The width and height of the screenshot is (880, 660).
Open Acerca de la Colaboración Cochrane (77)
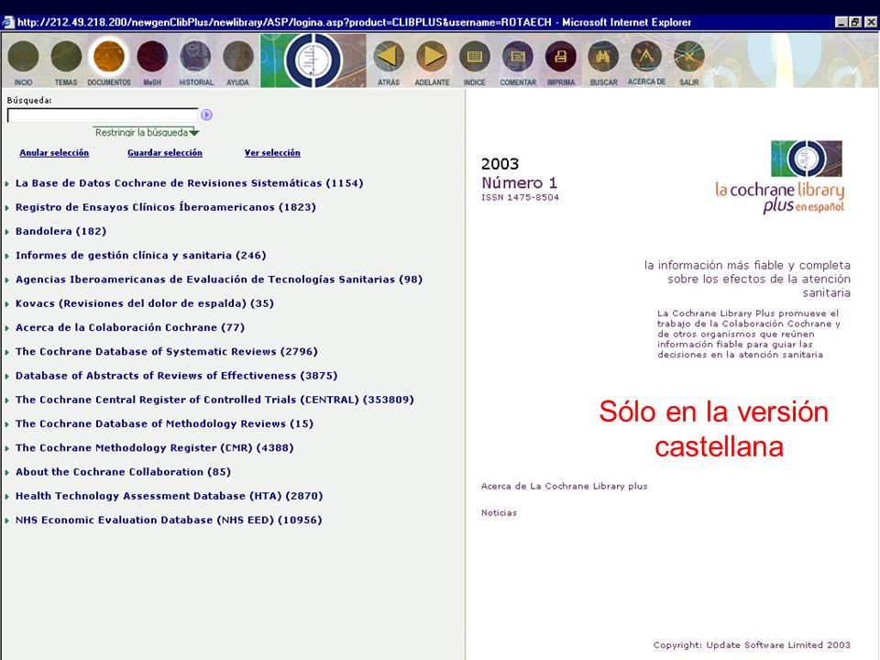click(130, 327)
